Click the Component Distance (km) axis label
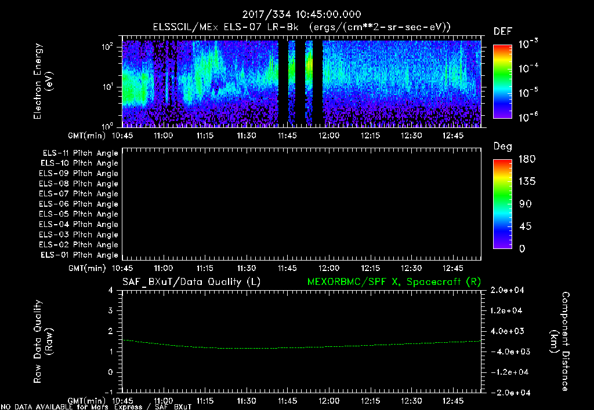Image resolution: width=594 pixels, height=410 pixels. point(560,341)
